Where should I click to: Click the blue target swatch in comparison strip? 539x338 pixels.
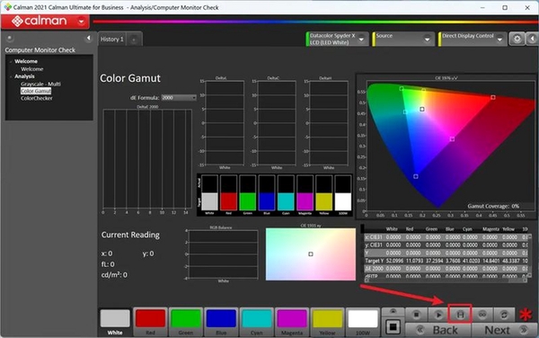point(267,201)
